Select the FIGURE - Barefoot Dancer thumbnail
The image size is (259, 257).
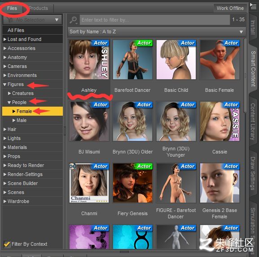click(x=176, y=183)
